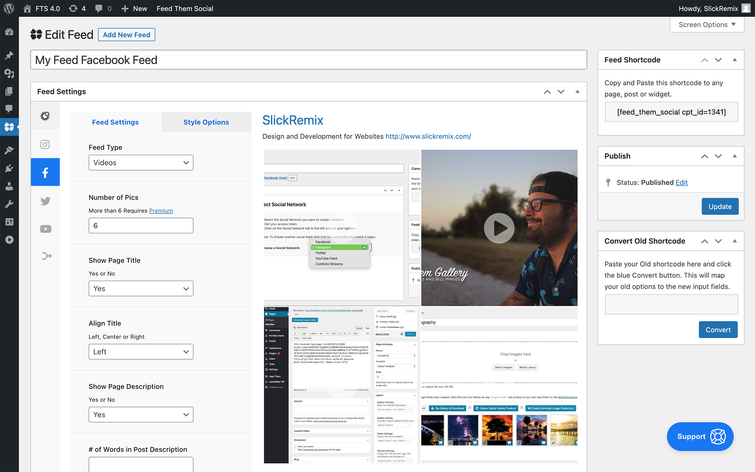Open the slickremix.com website link
This screenshot has width=755, height=472.
[x=428, y=136]
